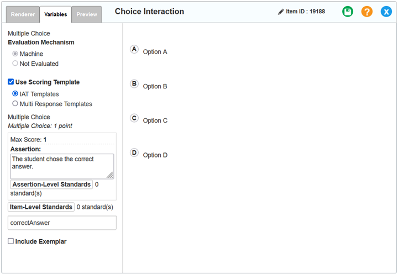Viewport: 398px width, 274px height.
Task: Click into the Assertion text area
Action: pos(62,166)
